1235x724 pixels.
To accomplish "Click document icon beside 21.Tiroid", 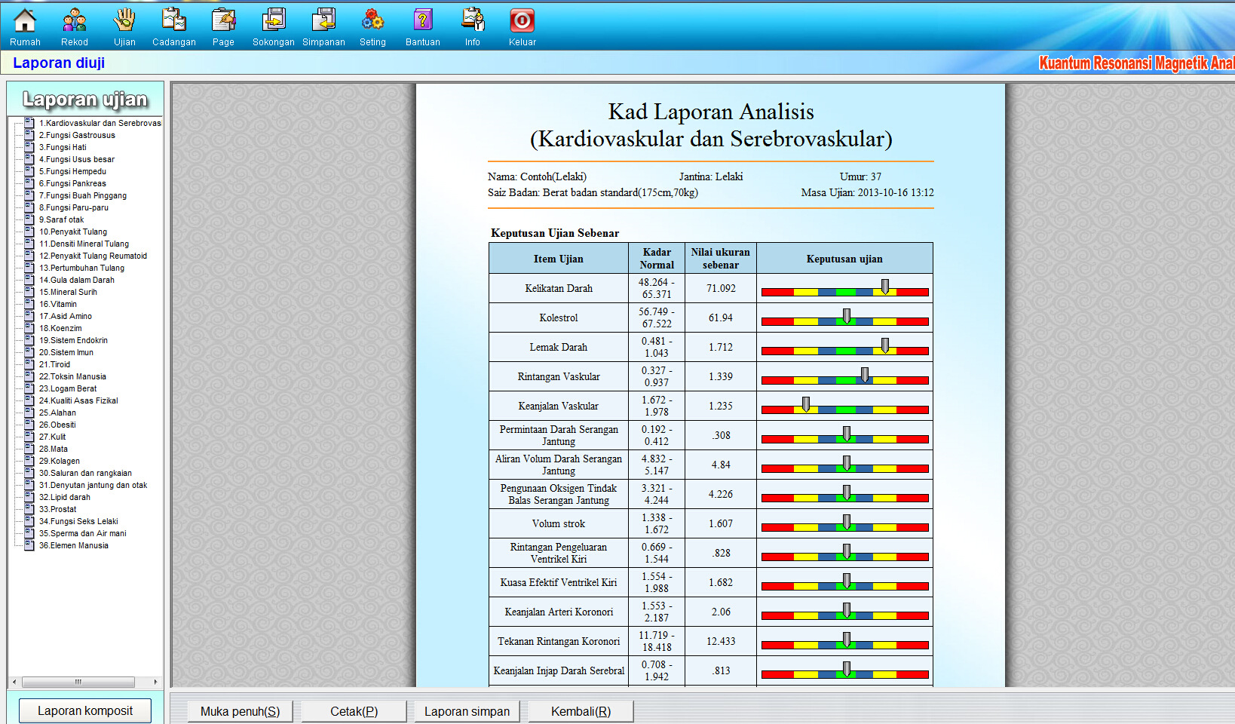I will point(29,364).
